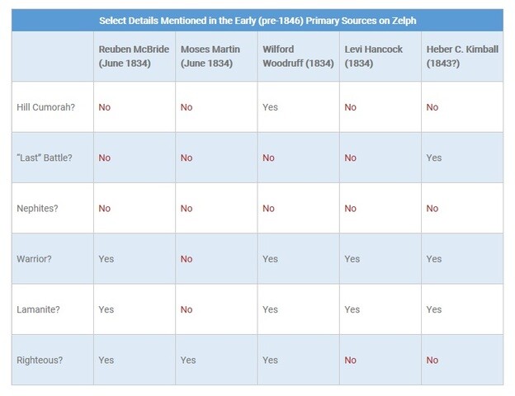The height and width of the screenshot is (396, 515).
Task: Click the Lamanite row label
Action: (39, 309)
